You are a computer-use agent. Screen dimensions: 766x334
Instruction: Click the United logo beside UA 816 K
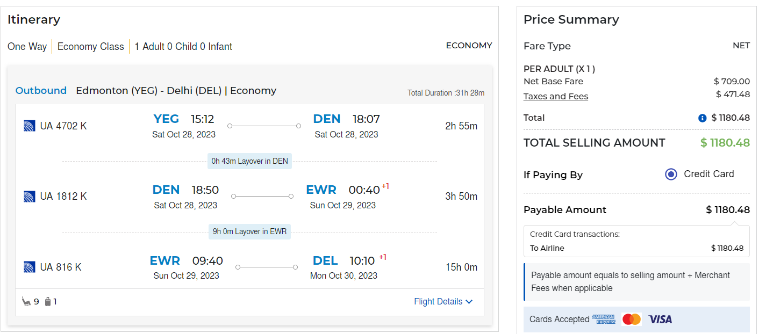(30, 267)
